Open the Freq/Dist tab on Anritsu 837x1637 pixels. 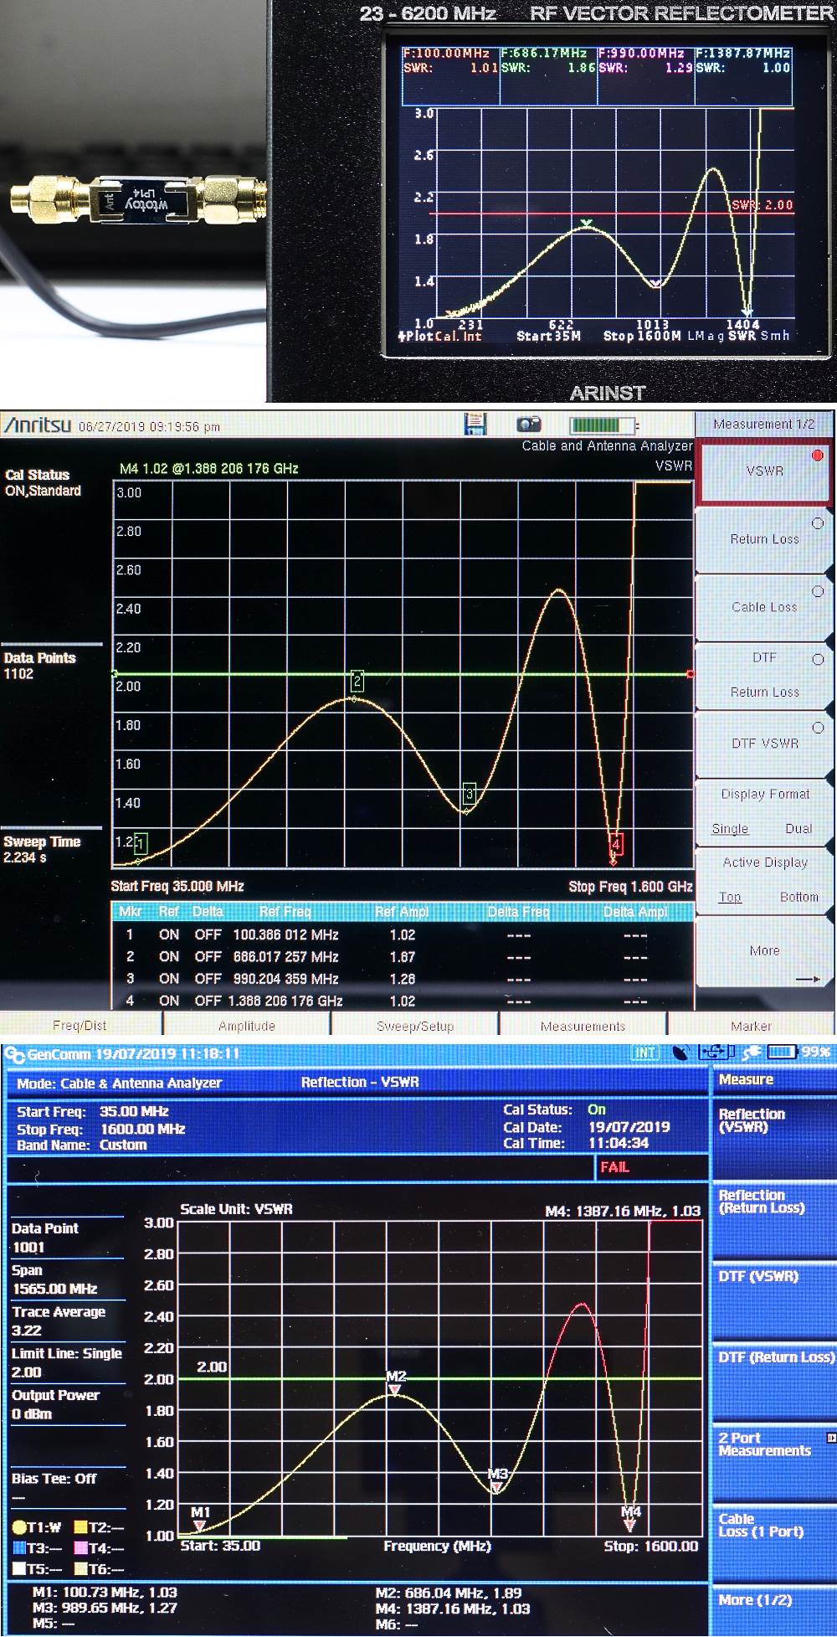80,1026
